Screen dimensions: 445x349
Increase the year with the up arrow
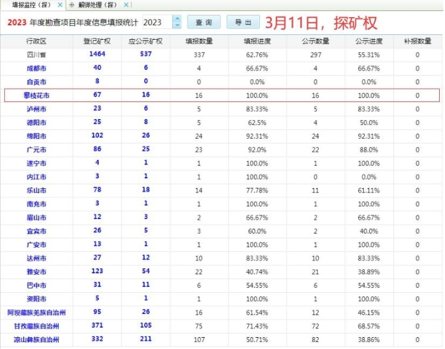[x=177, y=19]
